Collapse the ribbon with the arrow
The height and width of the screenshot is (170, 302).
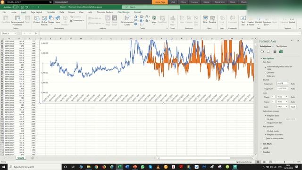click(300, 28)
